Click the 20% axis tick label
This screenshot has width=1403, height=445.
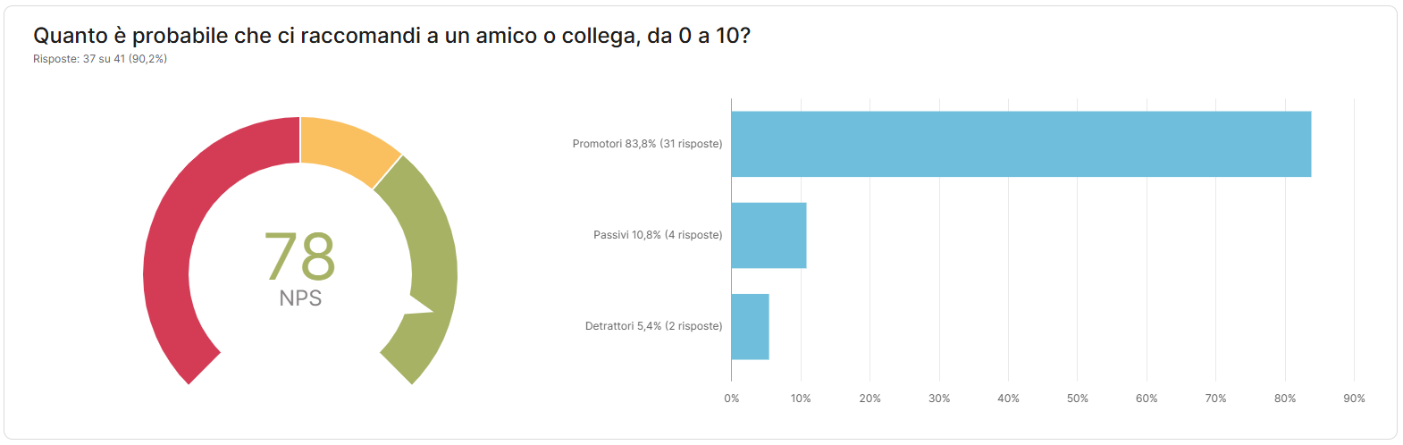[870, 399]
